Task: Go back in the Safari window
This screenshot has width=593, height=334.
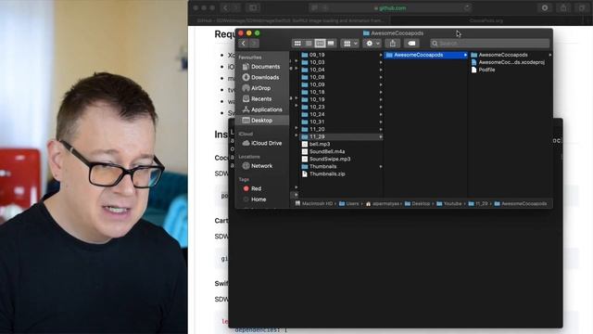Action: point(225,8)
